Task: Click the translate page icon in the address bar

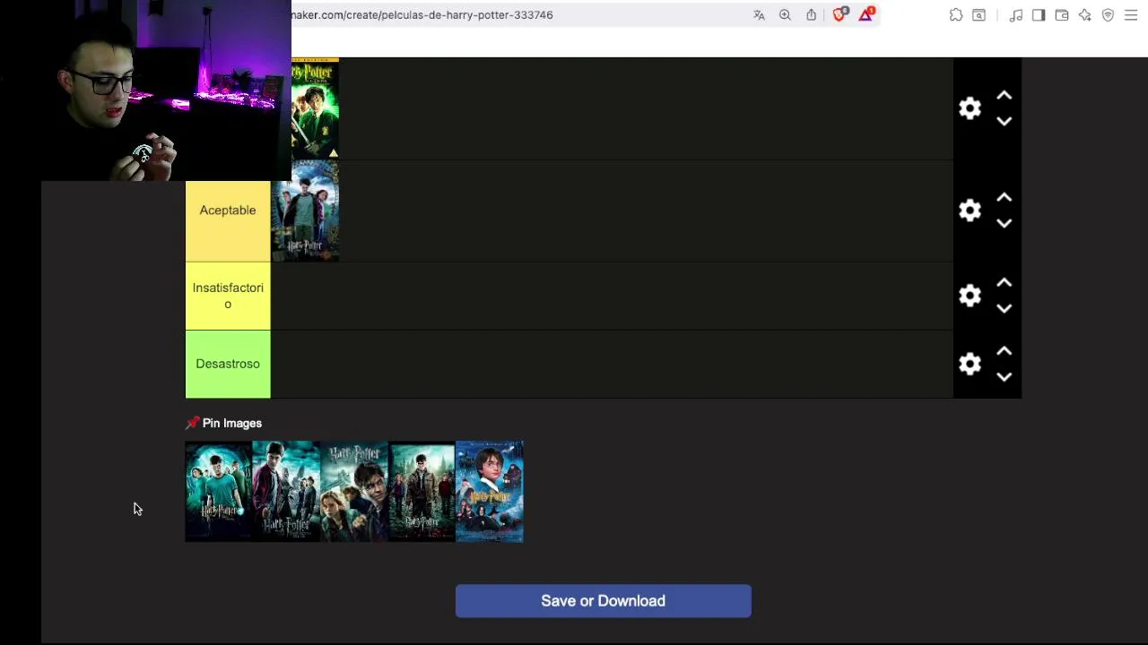Action: (759, 15)
